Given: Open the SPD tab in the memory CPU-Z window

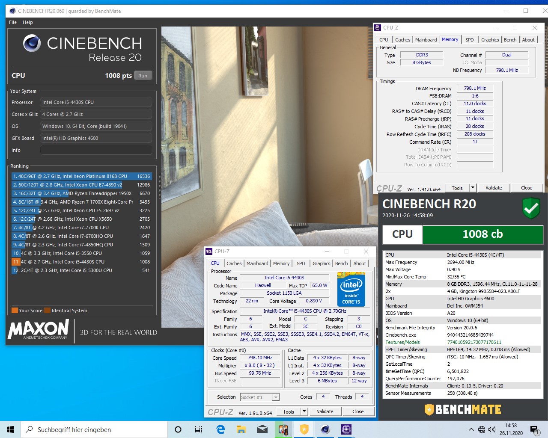Looking at the screenshot, I should click(x=470, y=40).
